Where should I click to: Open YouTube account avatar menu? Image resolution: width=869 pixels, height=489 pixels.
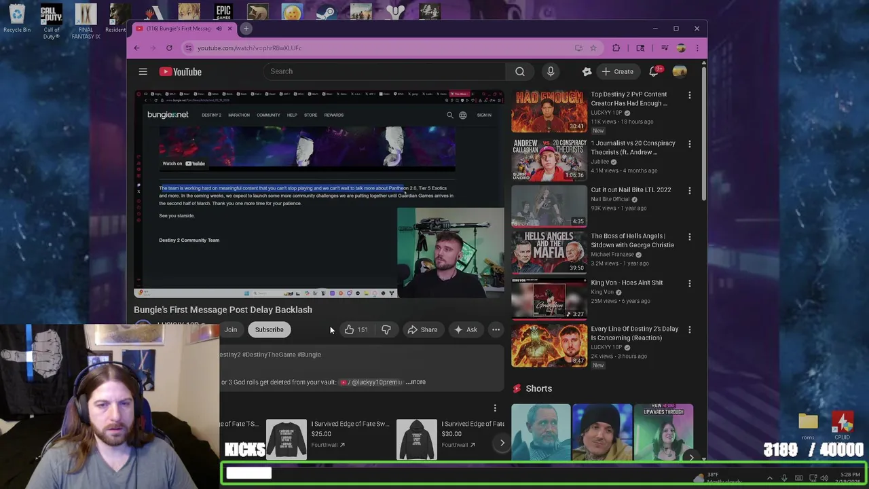[680, 71]
